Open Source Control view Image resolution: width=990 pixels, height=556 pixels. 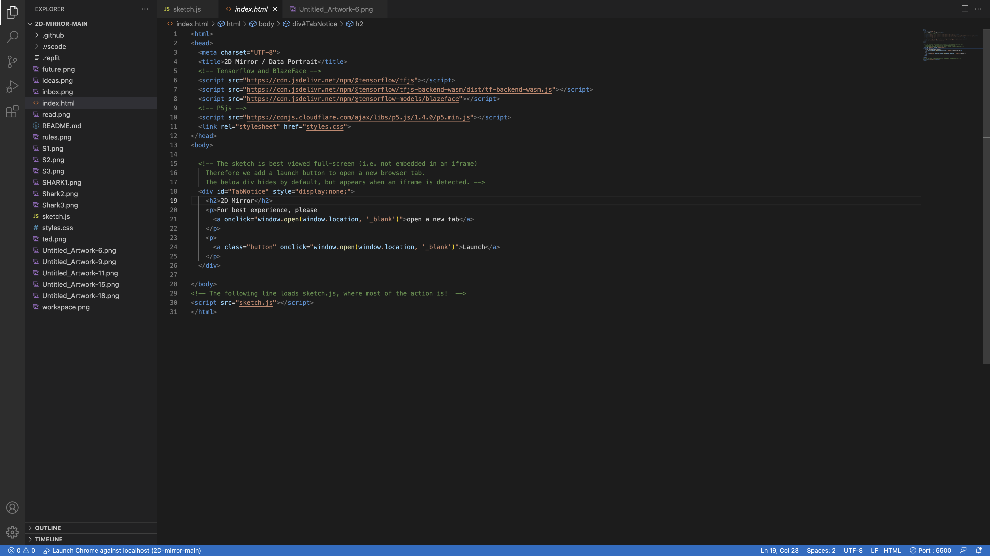tap(12, 62)
